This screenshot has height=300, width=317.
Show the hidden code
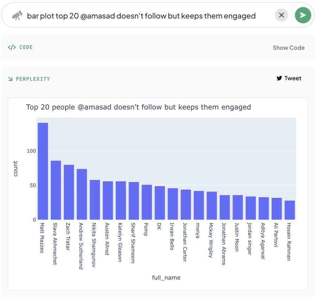coord(288,47)
